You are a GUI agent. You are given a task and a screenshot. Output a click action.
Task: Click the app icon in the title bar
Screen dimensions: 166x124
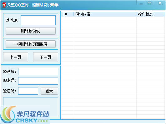[4, 5]
